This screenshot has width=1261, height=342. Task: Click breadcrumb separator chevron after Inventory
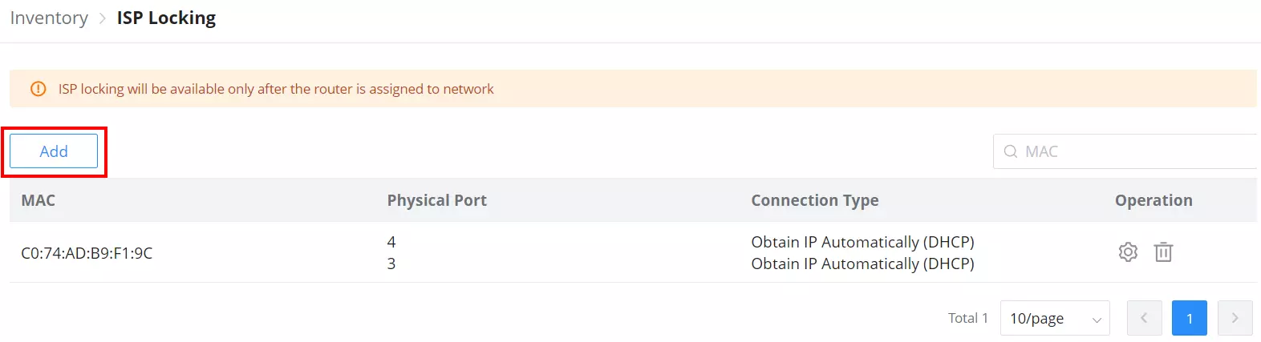click(x=102, y=18)
